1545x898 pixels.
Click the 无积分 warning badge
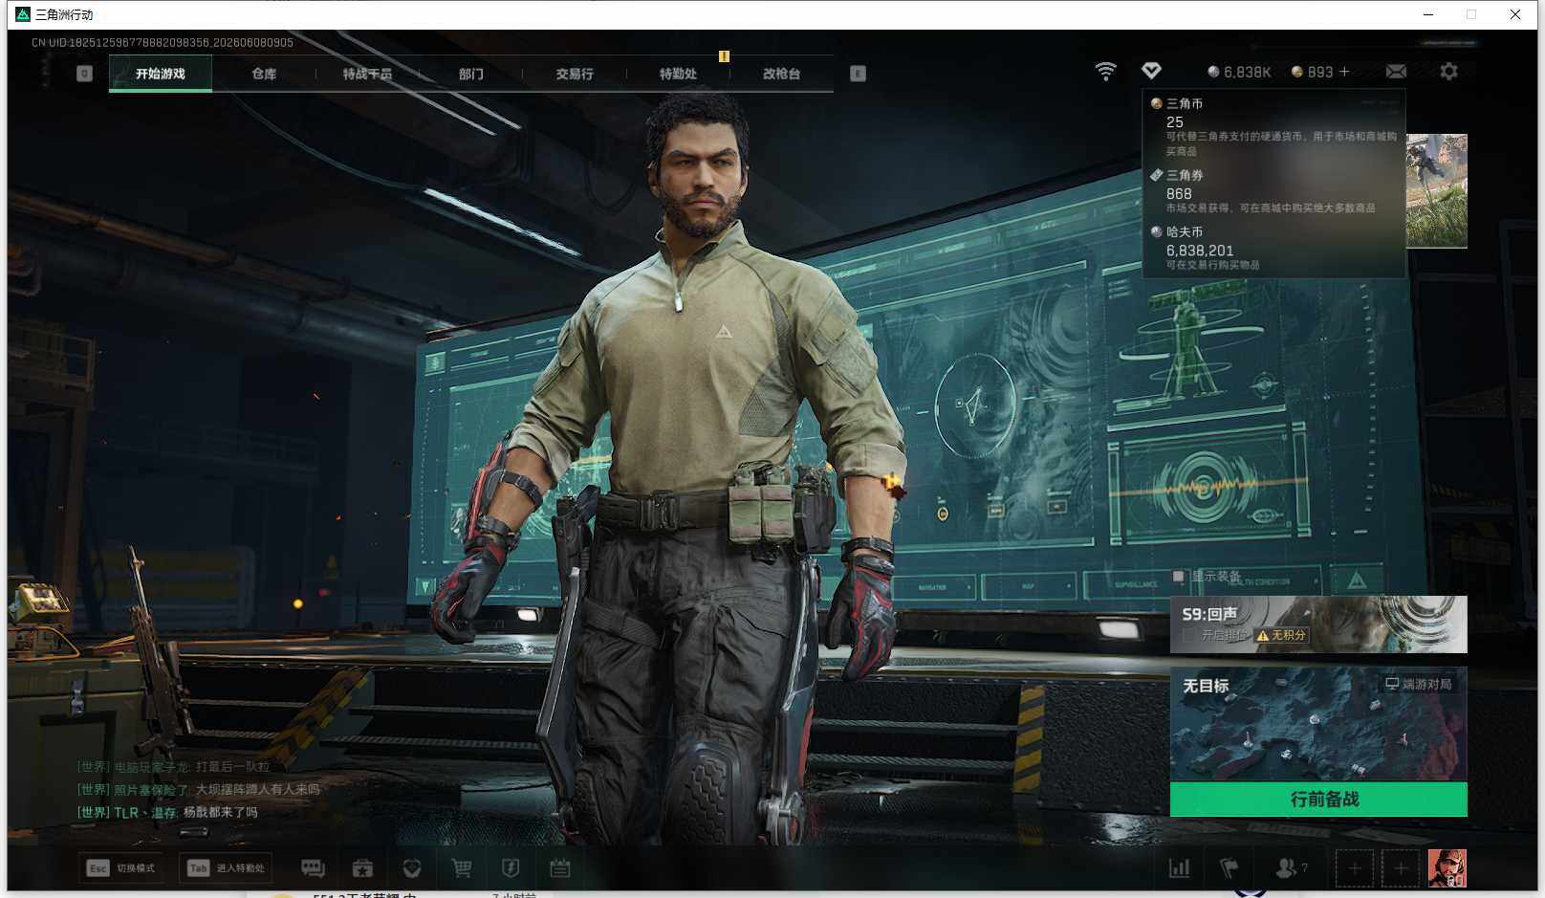1281,635
